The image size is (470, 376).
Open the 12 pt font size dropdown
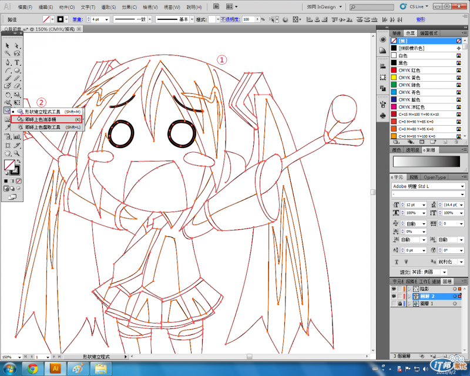424,205
